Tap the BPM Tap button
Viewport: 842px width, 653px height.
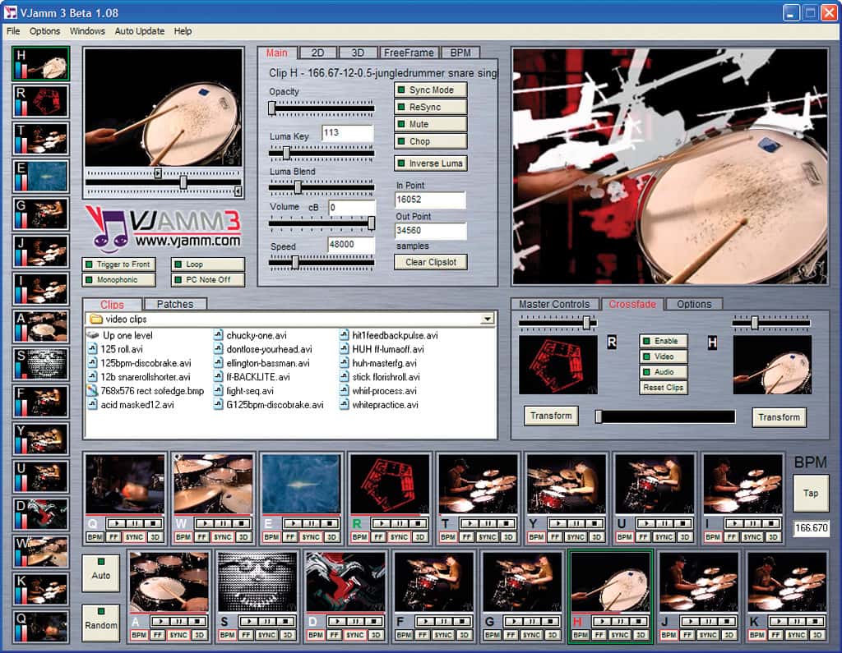[810, 493]
